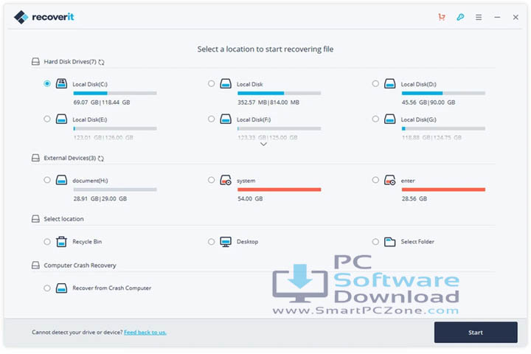
Task: Choose Recover from Crash Computer radio button
Action: [x=47, y=288]
